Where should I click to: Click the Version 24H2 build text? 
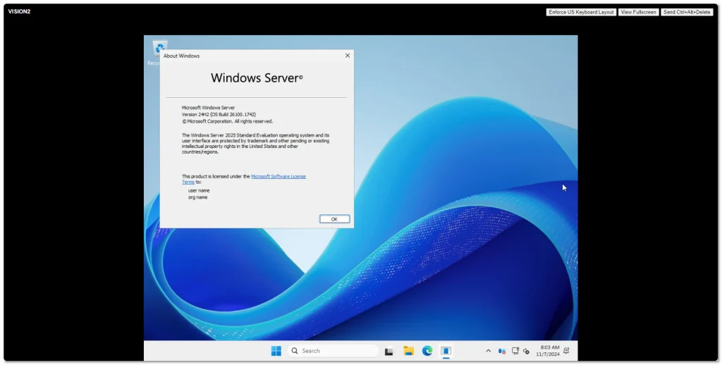click(x=219, y=114)
